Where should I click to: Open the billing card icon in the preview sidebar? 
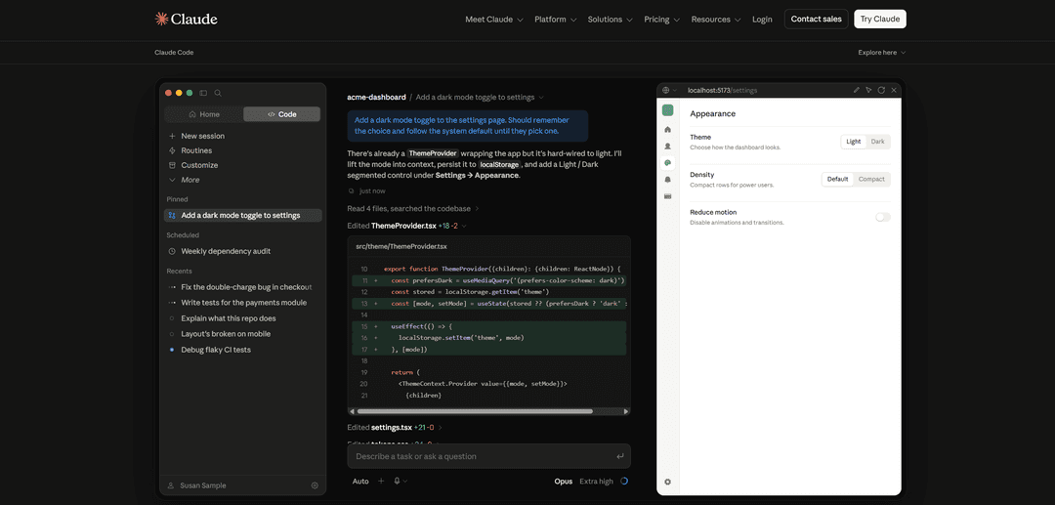click(x=667, y=196)
